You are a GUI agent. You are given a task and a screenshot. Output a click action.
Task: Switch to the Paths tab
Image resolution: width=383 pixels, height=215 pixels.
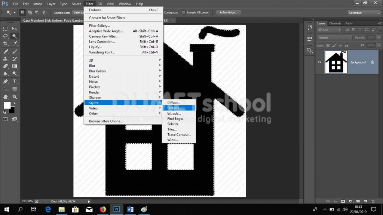tap(349, 24)
